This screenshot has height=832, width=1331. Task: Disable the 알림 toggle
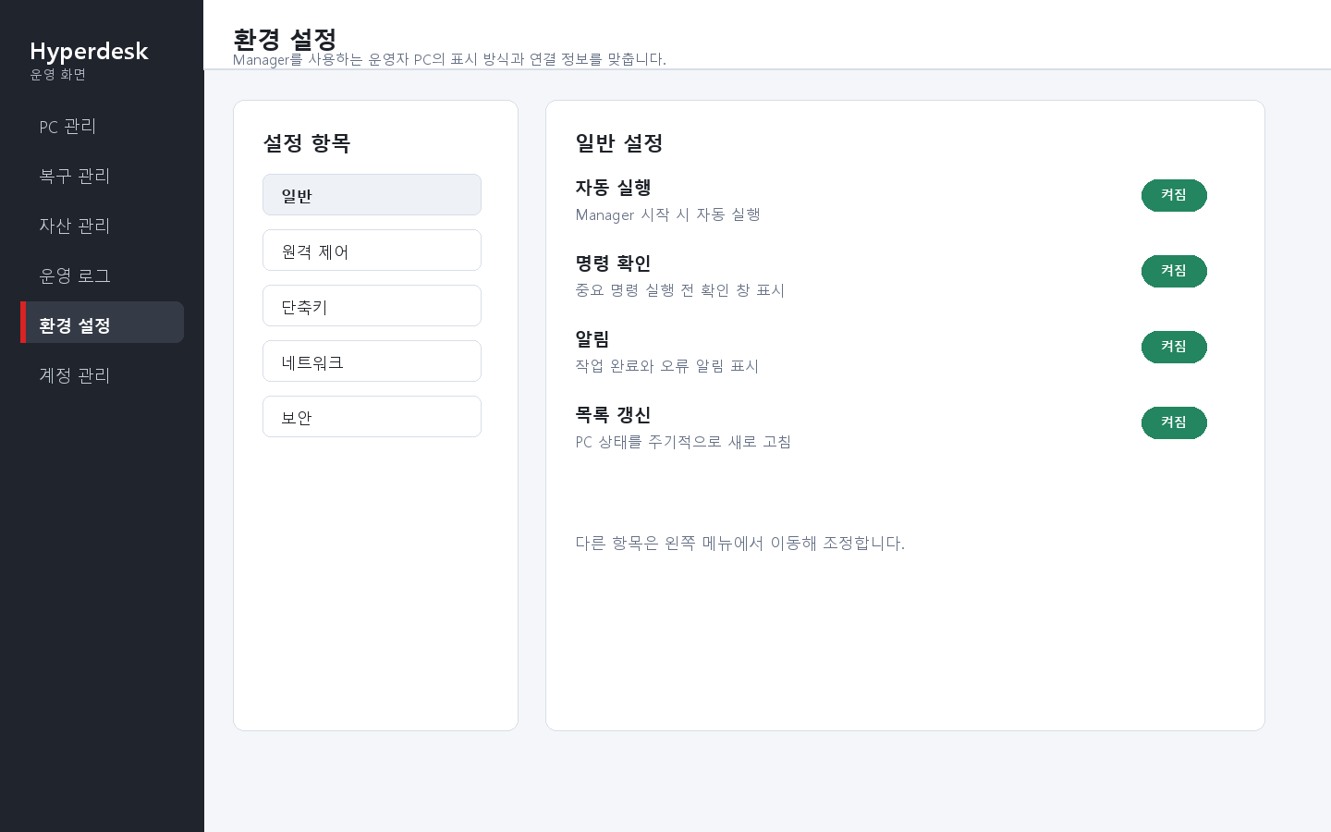(x=1174, y=347)
